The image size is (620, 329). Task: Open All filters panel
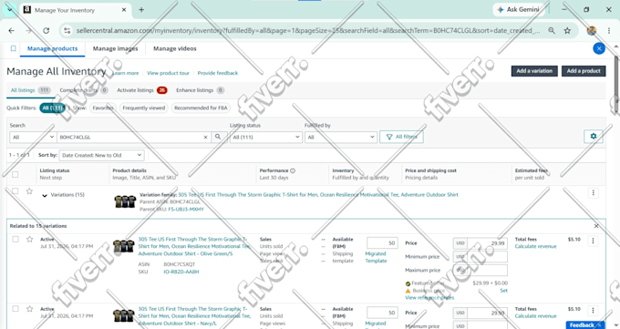pyautogui.click(x=401, y=137)
